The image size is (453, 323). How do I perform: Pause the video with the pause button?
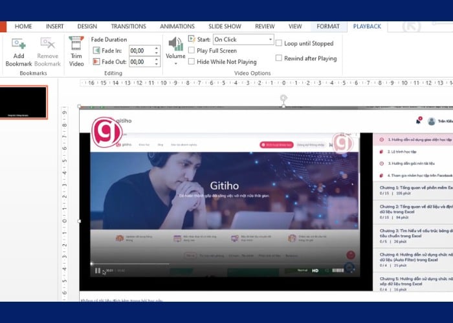pyautogui.click(x=98, y=271)
